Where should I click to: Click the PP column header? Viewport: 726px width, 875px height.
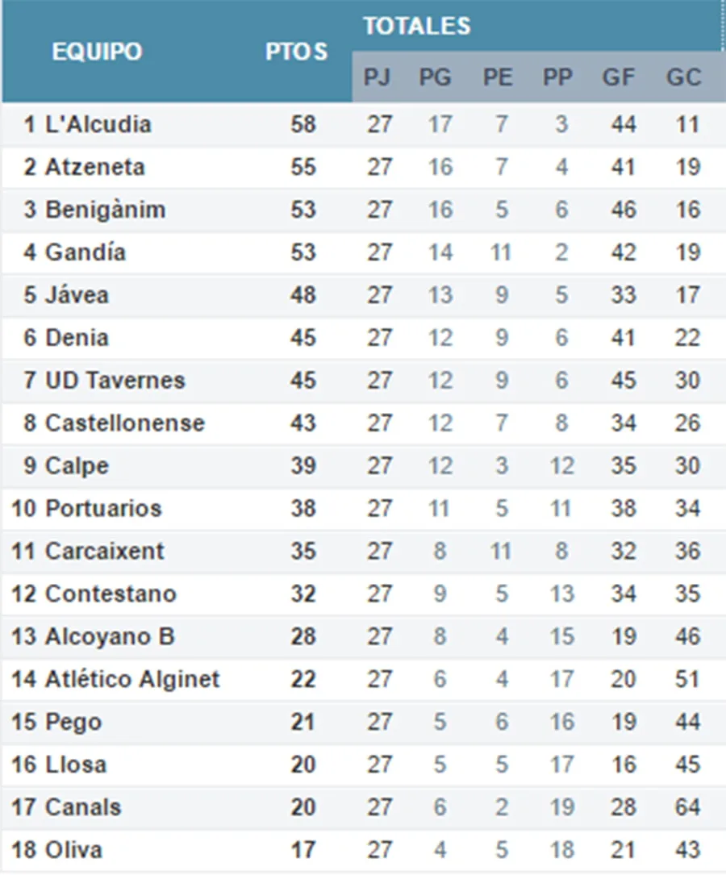click(x=557, y=77)
